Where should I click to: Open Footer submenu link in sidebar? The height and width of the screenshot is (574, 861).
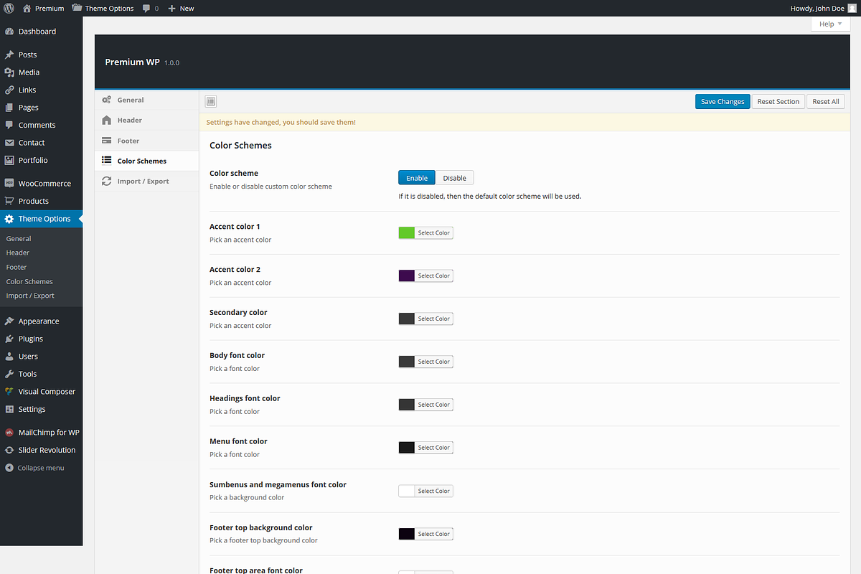pyautogui.click(x=17, y=267)
